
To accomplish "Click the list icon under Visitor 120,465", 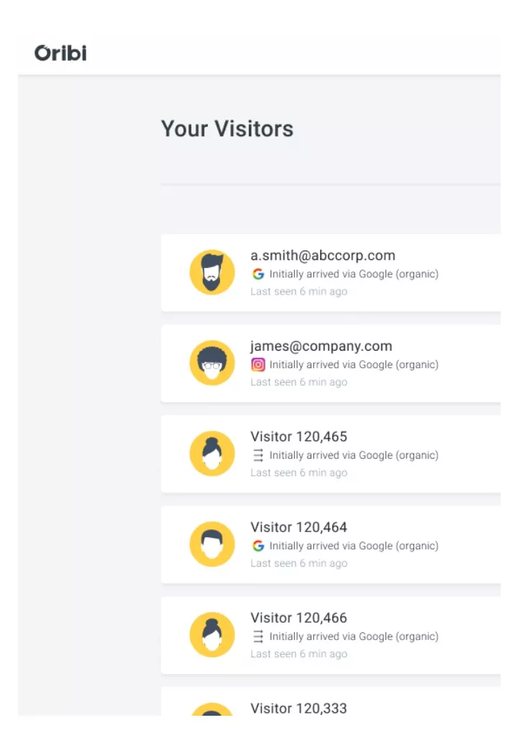I will pos(258,455).
